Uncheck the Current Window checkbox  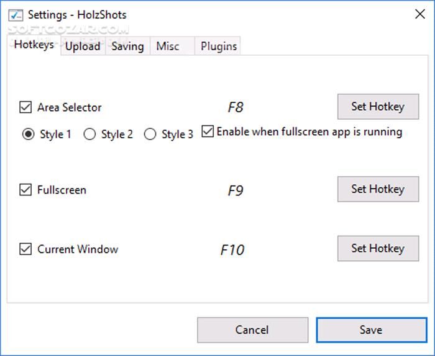click(25, 249)
